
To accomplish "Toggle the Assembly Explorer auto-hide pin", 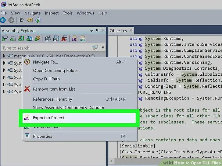I will (97, 30).
